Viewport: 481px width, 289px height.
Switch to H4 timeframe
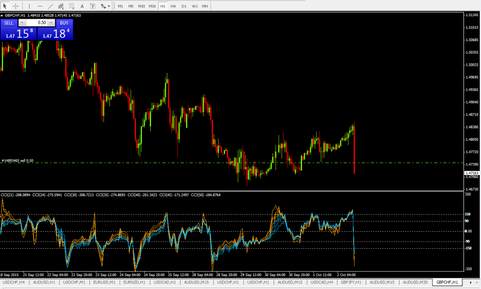pyautogui.click(x=174, y=6)
